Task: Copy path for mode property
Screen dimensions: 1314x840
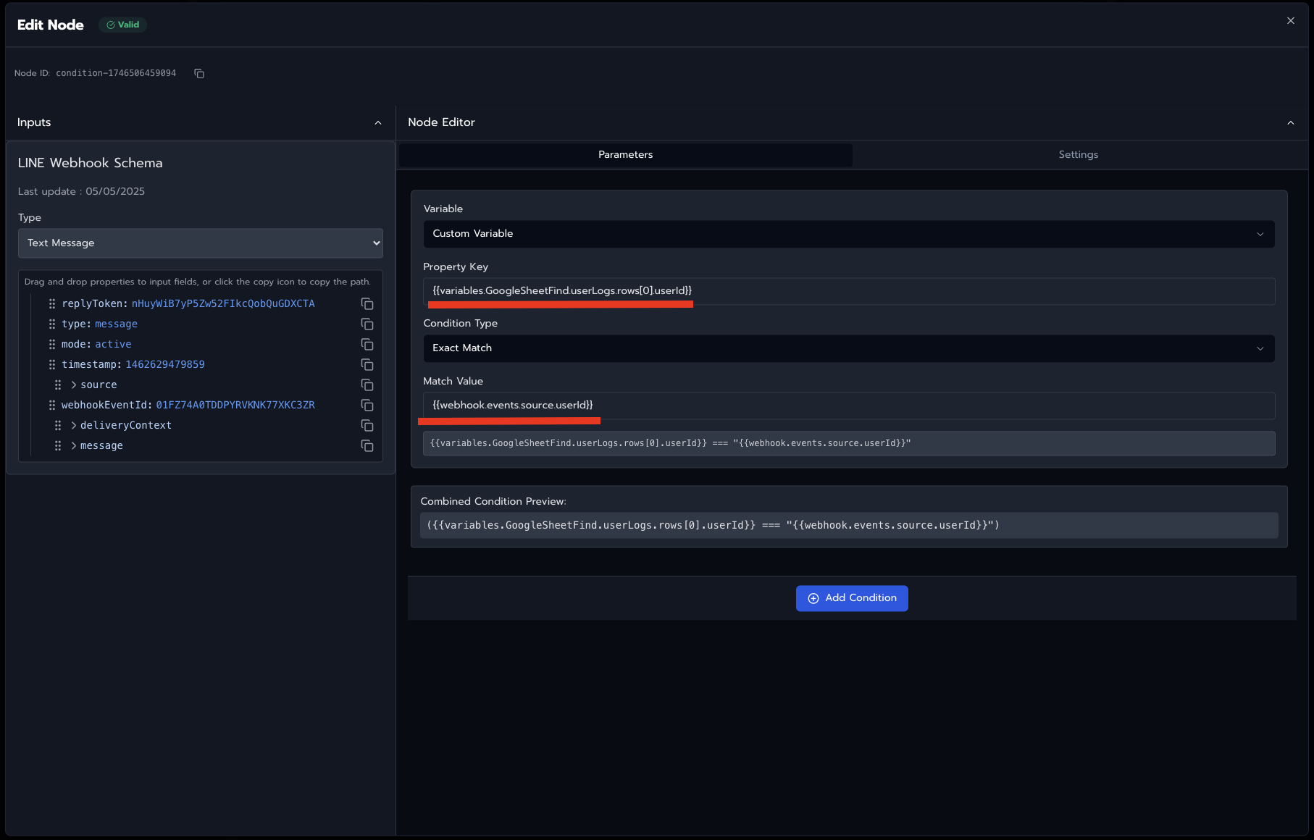Action: (367, 344)
